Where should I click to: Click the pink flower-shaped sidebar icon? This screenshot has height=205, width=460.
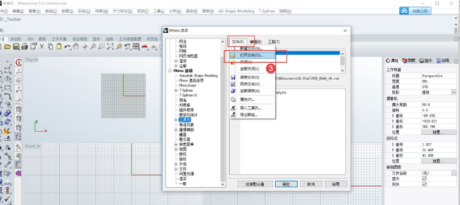point(19,173)
